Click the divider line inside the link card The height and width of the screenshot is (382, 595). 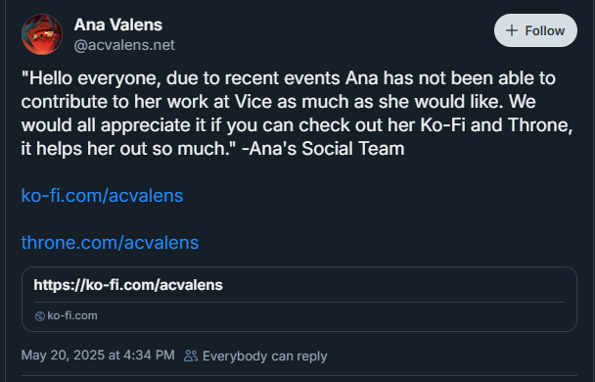299,303
